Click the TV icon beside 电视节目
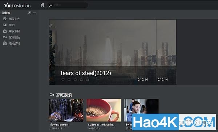 pos(5,31)
